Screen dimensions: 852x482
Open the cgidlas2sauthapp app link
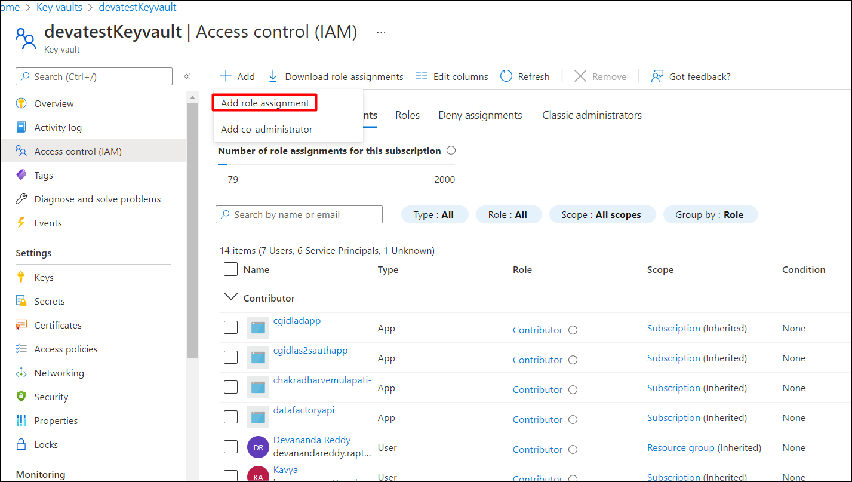[x=310, y=350]
